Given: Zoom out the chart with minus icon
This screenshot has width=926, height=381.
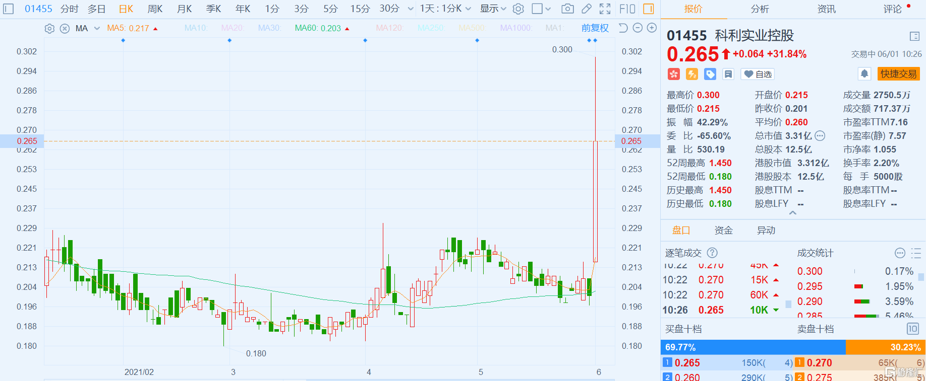Looking at the screenshot, I should tap(638, 28).
